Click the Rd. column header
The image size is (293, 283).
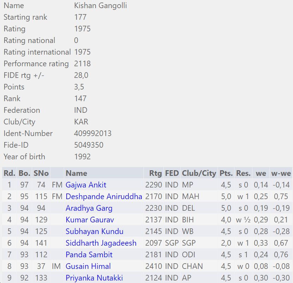click(x=10, y=173)
